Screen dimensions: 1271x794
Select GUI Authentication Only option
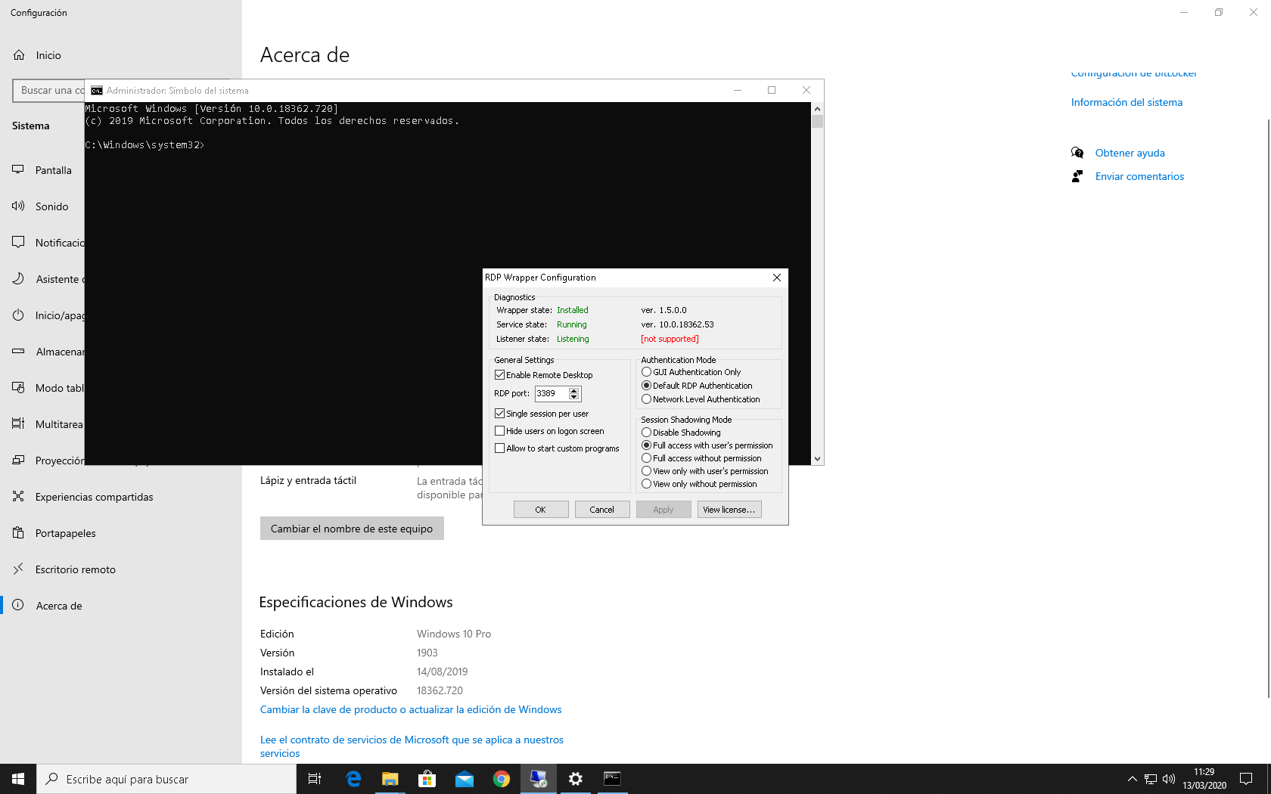[646, 372]
